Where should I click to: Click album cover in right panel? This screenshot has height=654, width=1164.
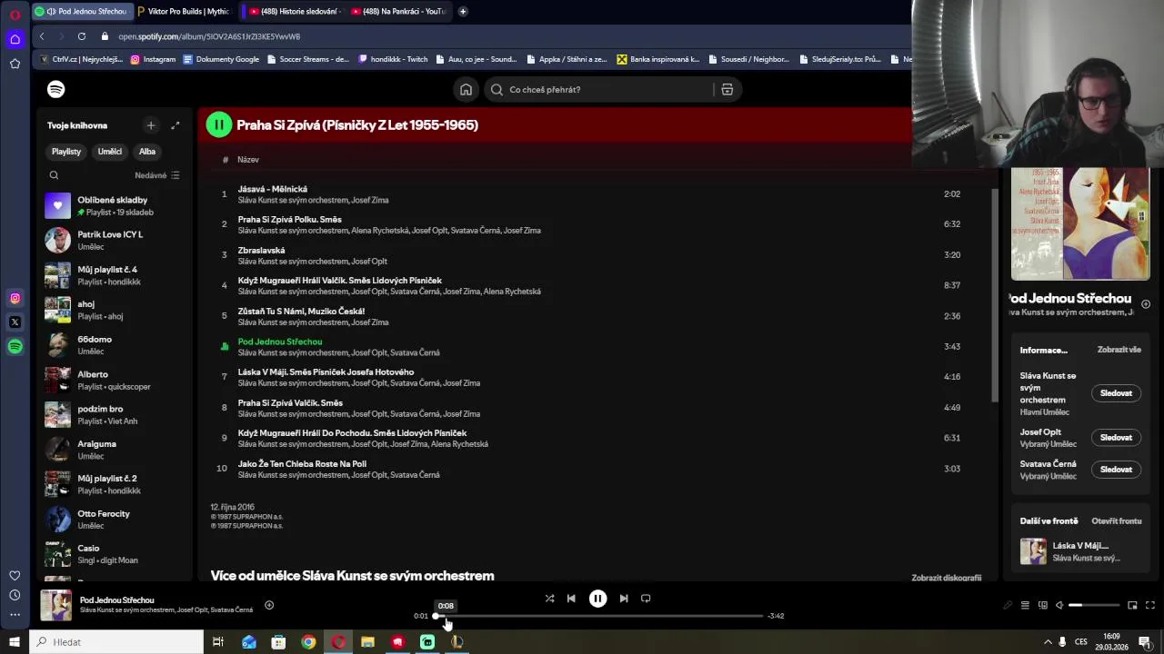pyautogui.click(x=1080, y=223)
